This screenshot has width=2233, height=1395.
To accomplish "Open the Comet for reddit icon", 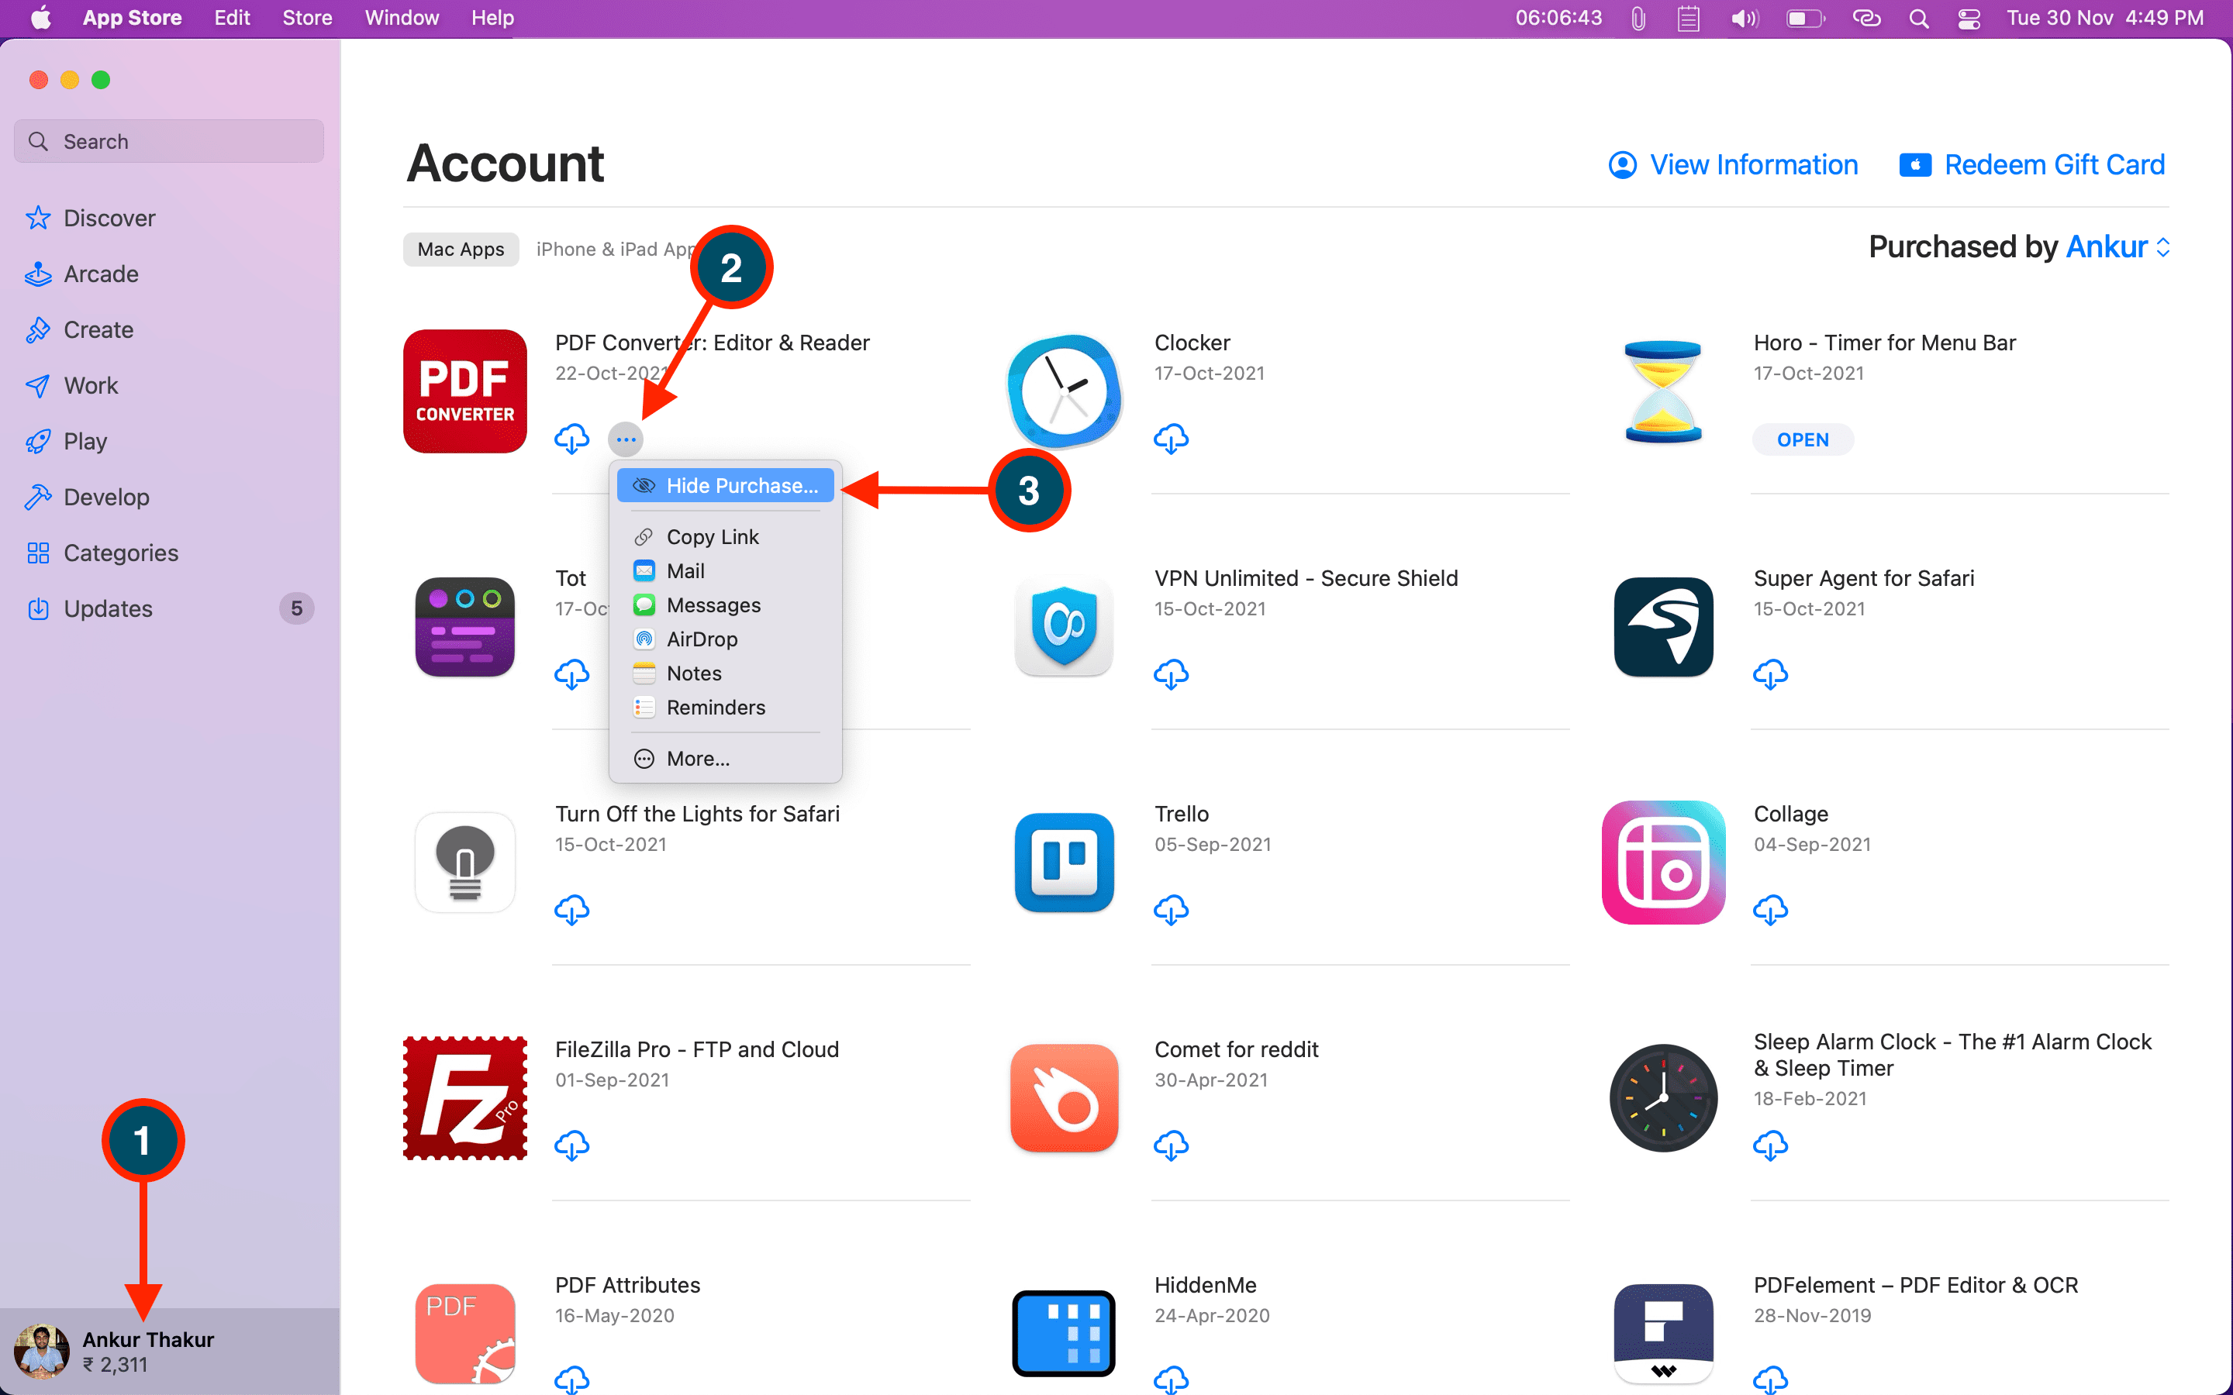I will [1064, 1098].
